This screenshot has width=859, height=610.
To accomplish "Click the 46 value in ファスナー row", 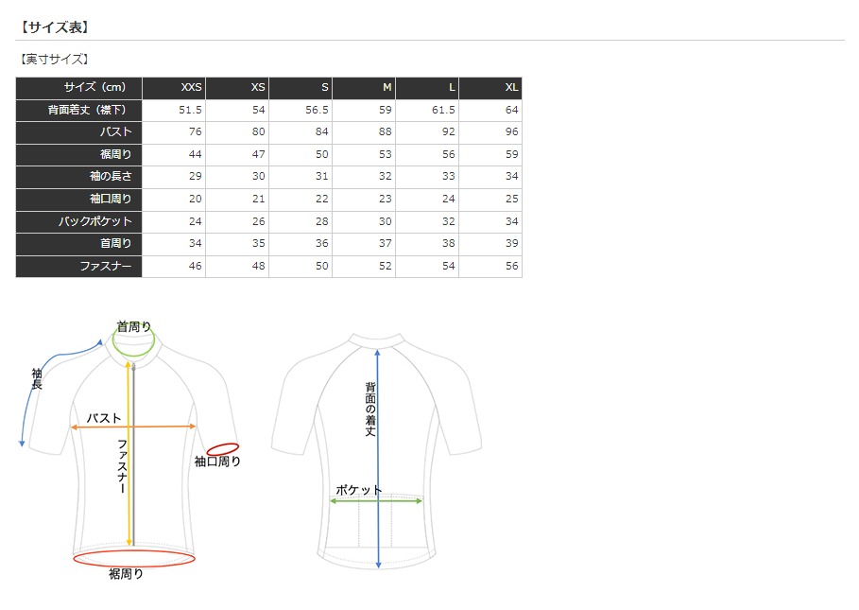I will pyautogui.click(x=195, y=266).
